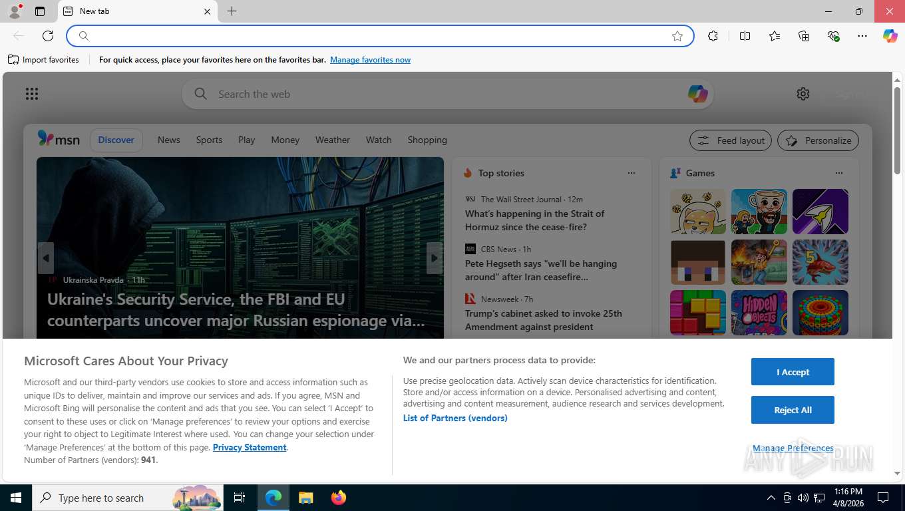Click the I Accept privacy button
This screenshot has height=511, width=905.
[793, 372]
